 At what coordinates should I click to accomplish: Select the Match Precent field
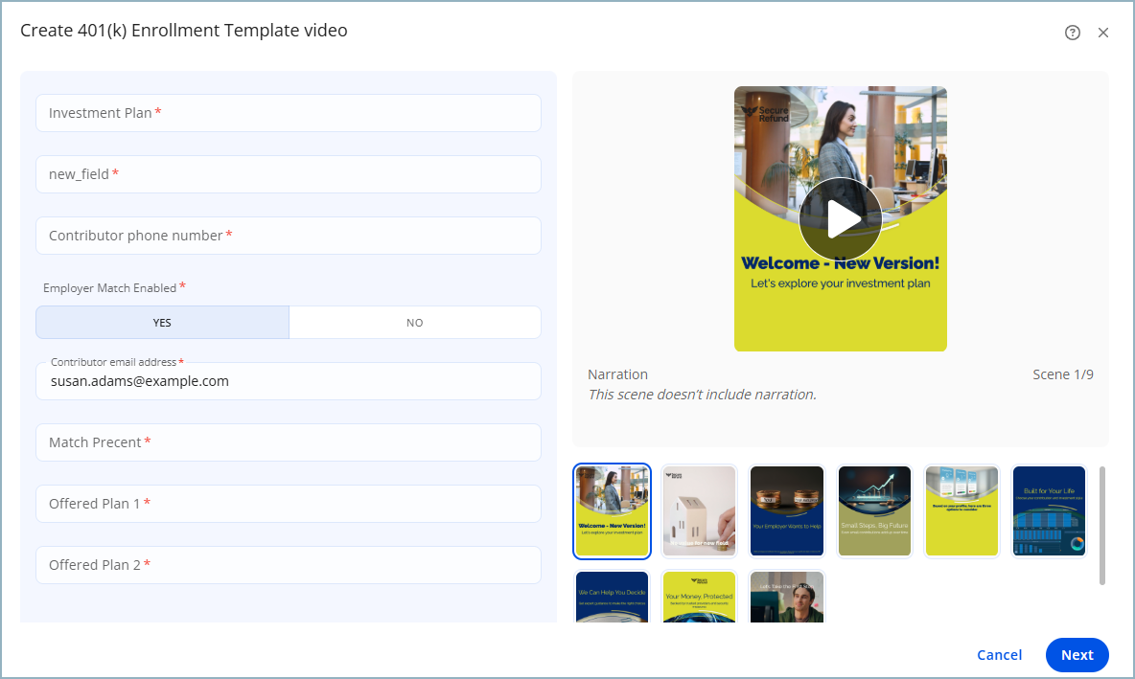point(288,442)
